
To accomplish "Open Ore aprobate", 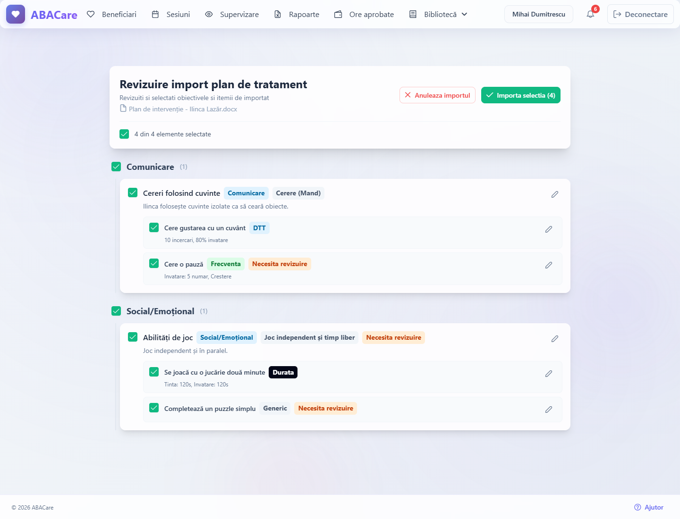I will click(x=364, y=14).
